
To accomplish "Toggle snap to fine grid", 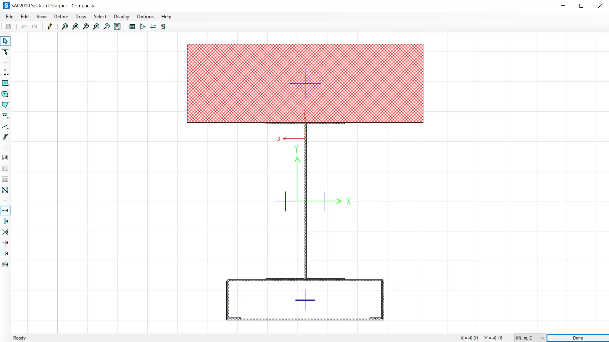I will (x=5, y=264).
